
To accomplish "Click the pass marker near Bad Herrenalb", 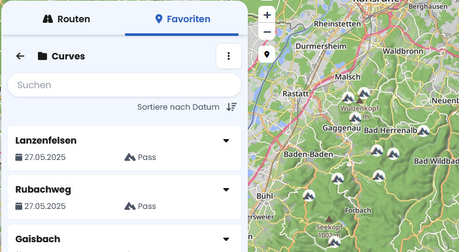I will (423, 131).
